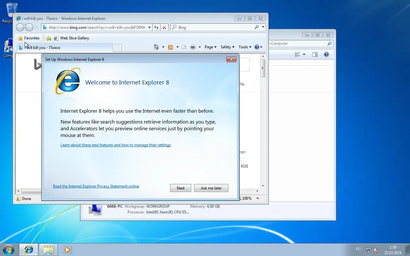Image resolution: width=410 pixels, height=256 pixels.
Task: Click Add to Favorites Bar star icon
Action: point(49,38)
